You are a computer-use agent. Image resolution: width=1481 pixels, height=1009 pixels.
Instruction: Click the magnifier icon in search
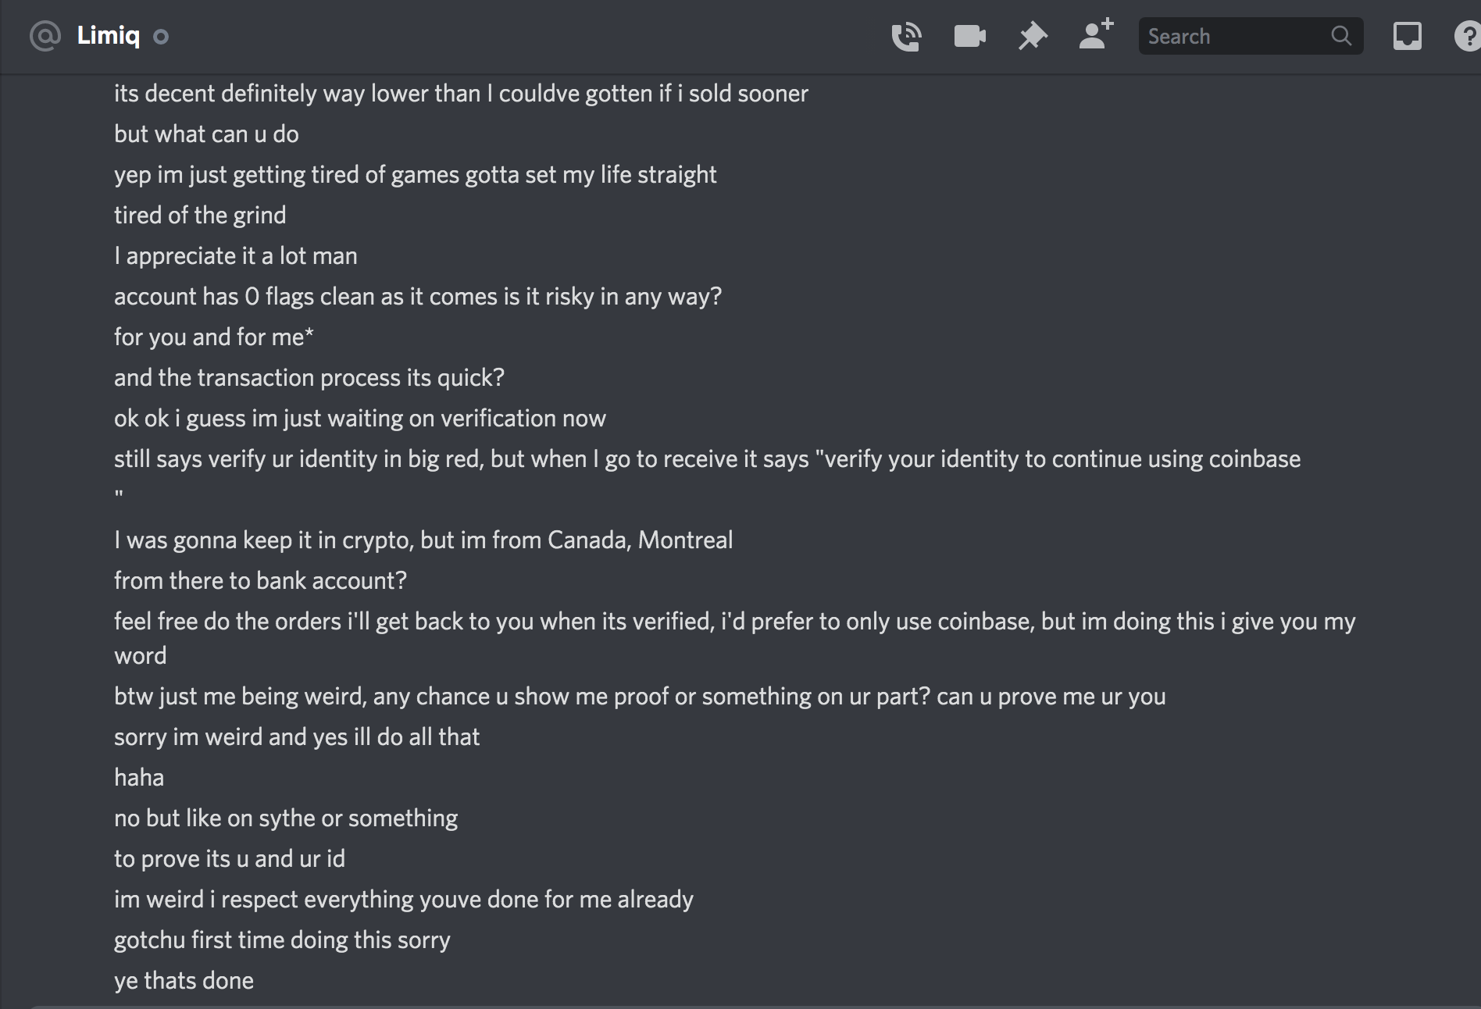click(1341, 36)
